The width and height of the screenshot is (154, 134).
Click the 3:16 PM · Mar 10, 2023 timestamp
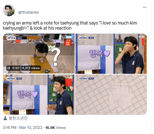22,128
